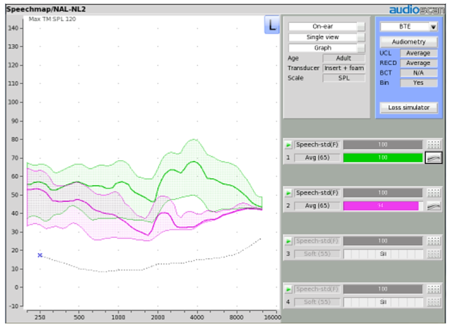Launch the Loss simulator

coord(409,108)
